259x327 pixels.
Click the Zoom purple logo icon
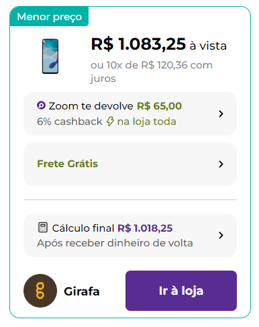(x=41, y=105)
